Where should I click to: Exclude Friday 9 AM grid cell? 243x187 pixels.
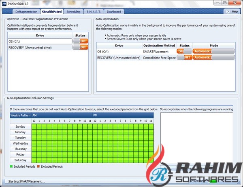tap(80, 154)
